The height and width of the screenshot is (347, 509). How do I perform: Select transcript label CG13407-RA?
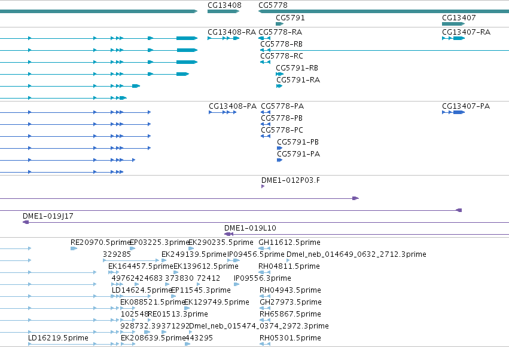point(466,32)
